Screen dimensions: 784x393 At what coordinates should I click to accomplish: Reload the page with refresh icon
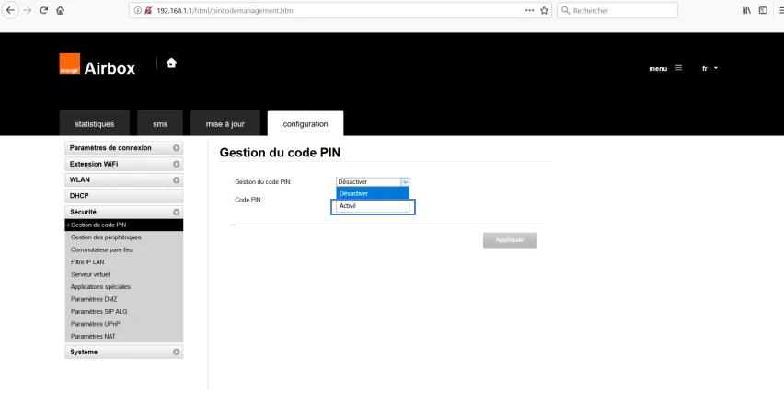pyautogui.click(x=44, y=10)
